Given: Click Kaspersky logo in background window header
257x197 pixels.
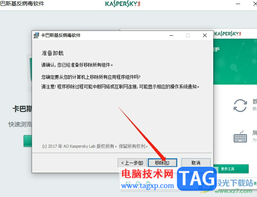Looking at the screenshot, I should point(228,34).
